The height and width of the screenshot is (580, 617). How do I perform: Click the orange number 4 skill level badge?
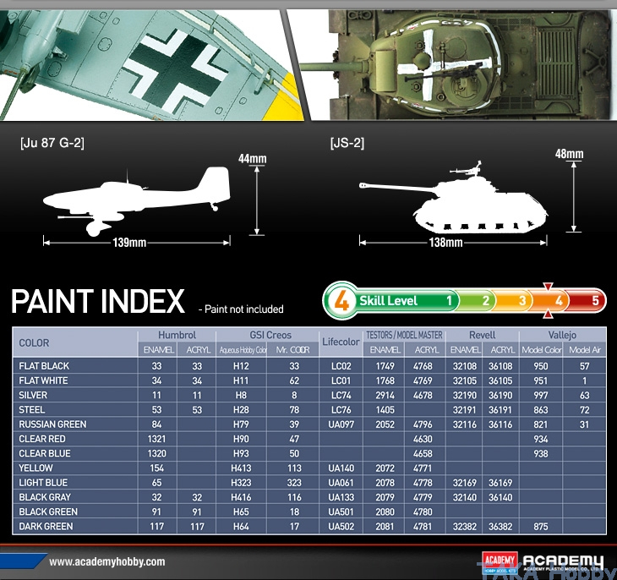[x=341, y=300]
